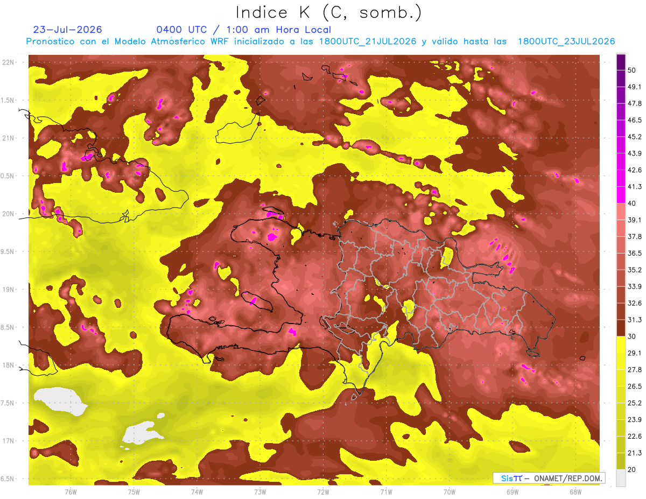Viewport: 646px width, 499px height.
Task: Click the "20N" latitude axis label
Action: coord(9,214)
